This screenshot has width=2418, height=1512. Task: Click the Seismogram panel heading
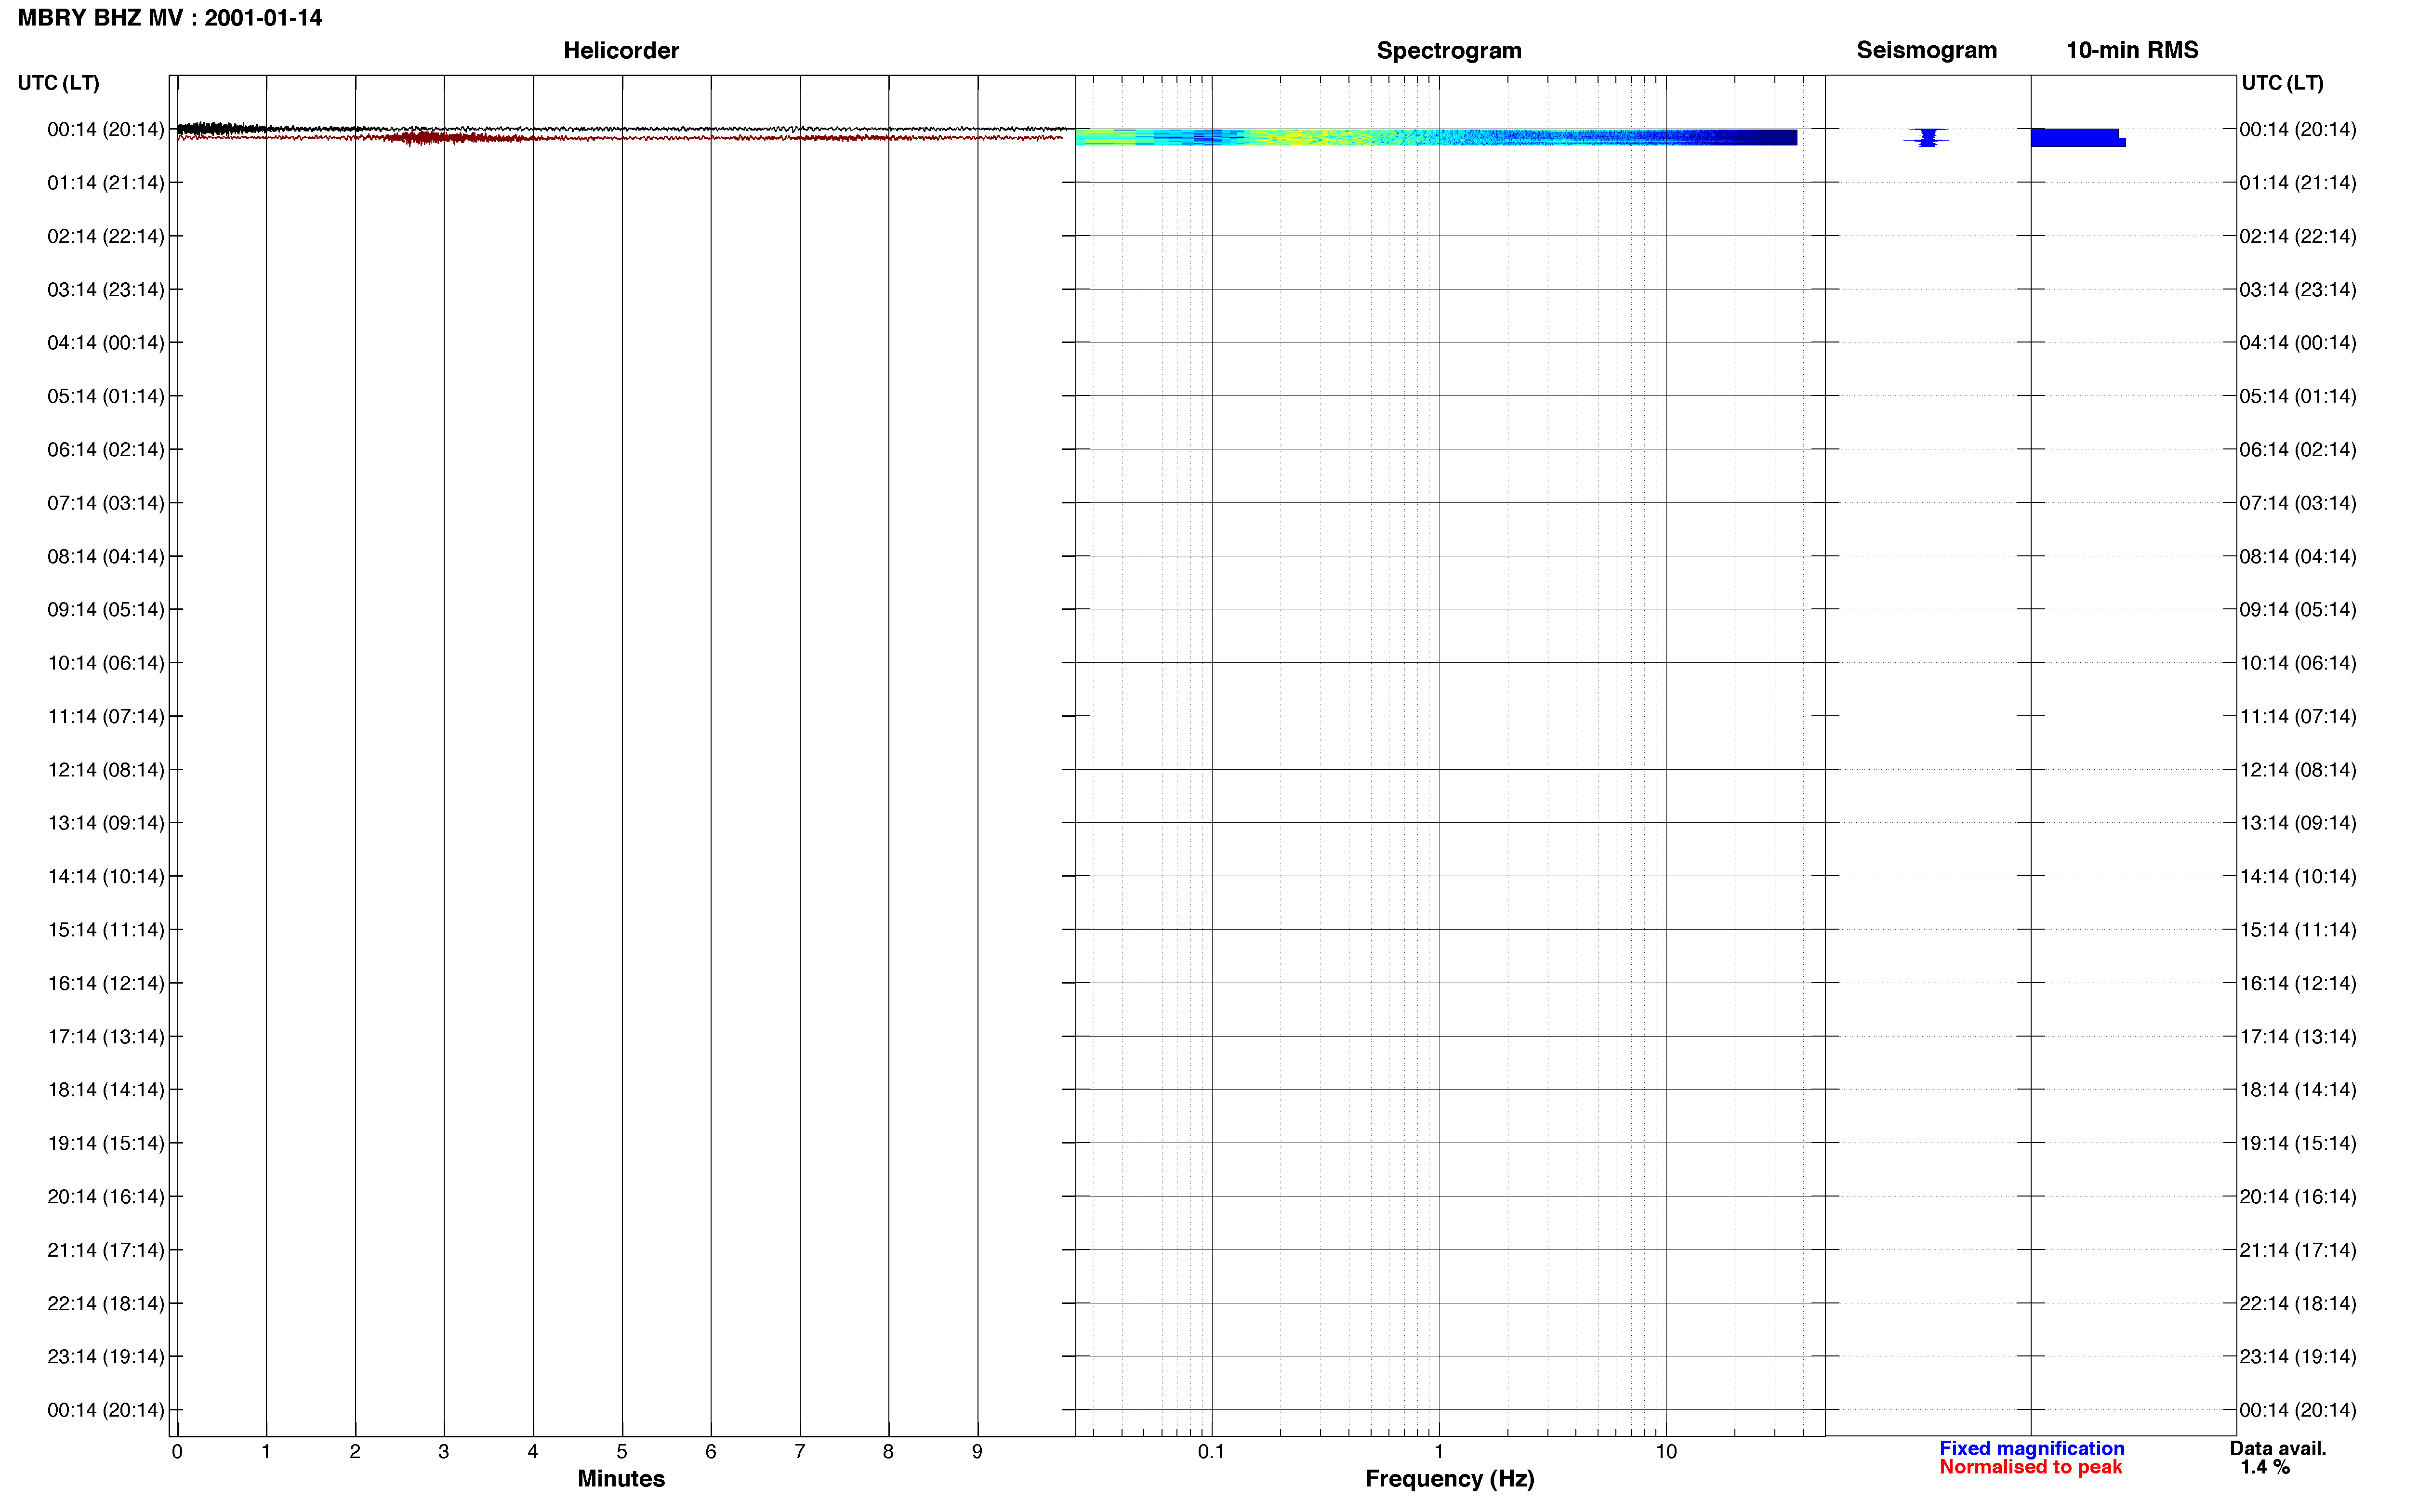1926,50
